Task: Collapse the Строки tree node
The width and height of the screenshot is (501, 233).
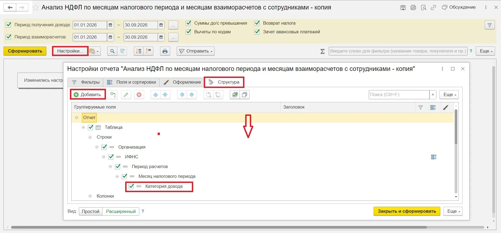Action: (90, 137)
